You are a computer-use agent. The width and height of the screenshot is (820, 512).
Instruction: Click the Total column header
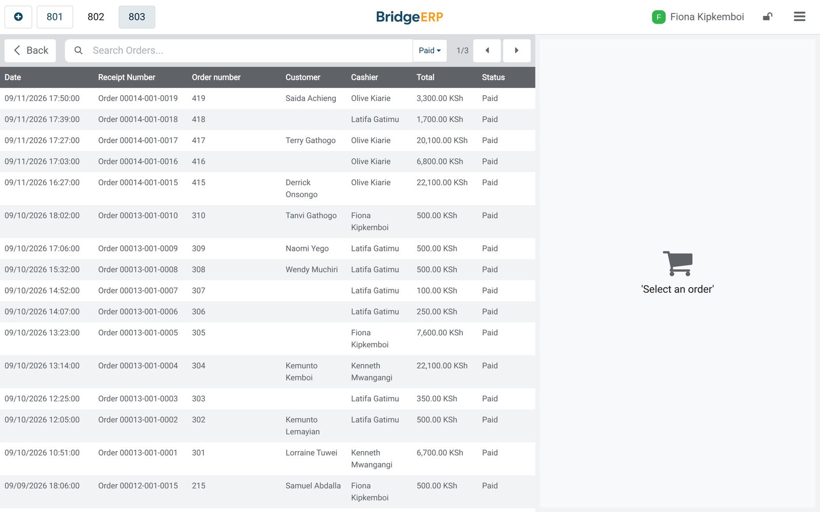pos(425,77)
